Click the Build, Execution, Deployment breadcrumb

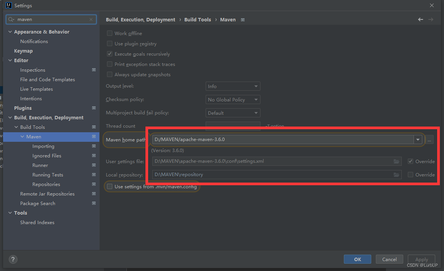coord(141,19)
